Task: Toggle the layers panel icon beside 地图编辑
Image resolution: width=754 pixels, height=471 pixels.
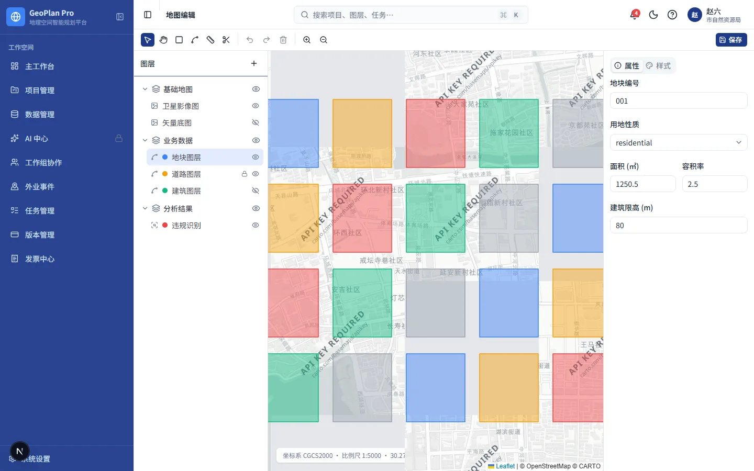Action: [x=148, y=15]
